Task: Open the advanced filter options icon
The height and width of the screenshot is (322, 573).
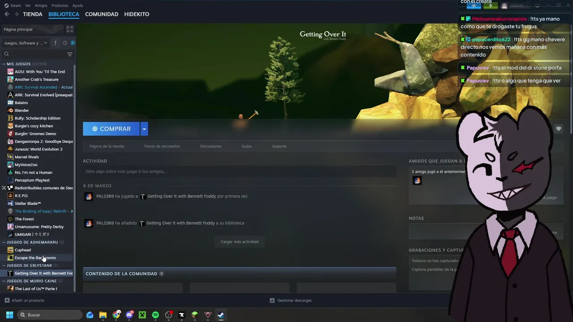Action: click(x=69, y=54)
